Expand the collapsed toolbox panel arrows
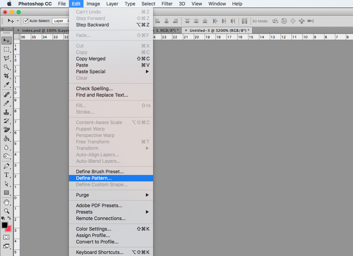Image resolution: width=353 pixels, height=256 pixels. tap(3, 29)
